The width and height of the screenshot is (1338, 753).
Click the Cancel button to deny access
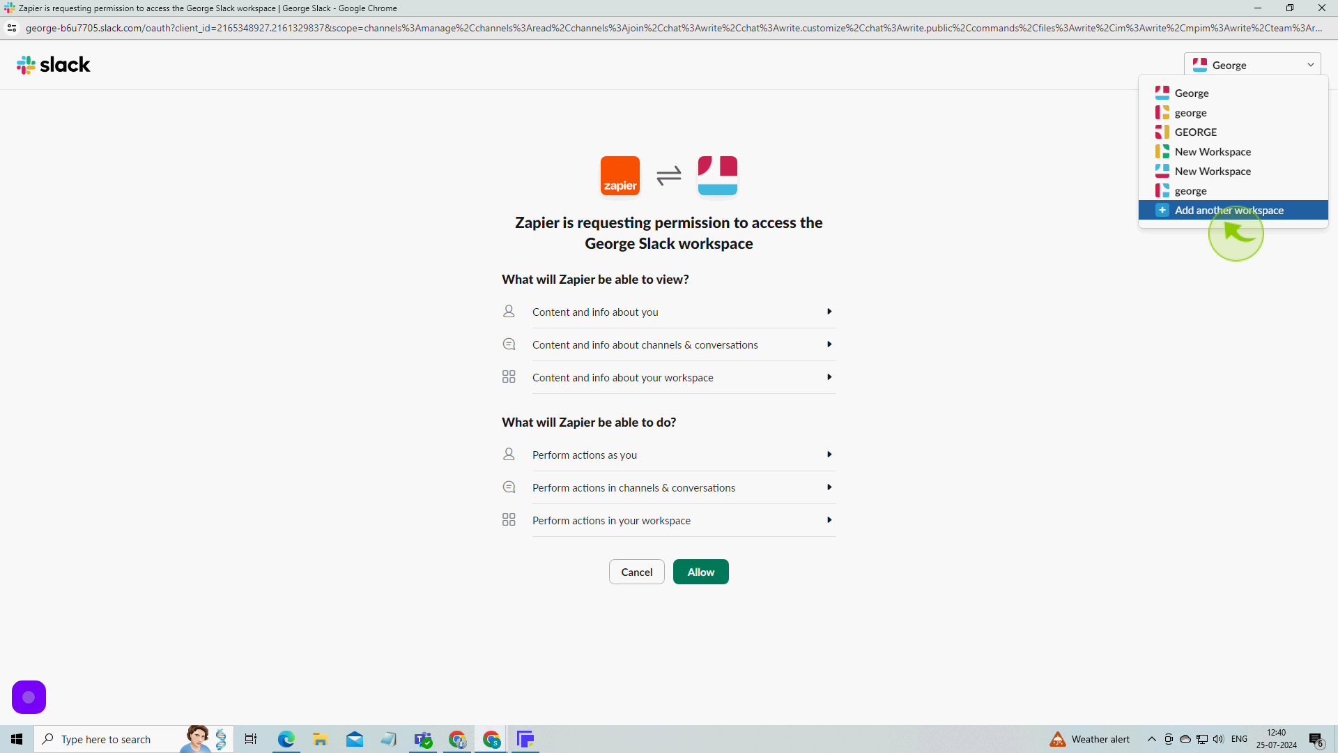point(638,572)
